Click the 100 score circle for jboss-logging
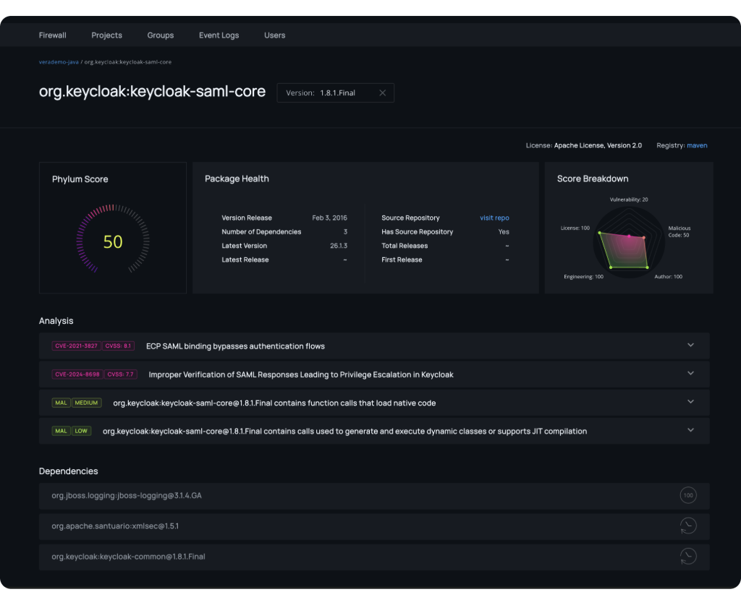741x605 pixels. (x=688, y=496)
